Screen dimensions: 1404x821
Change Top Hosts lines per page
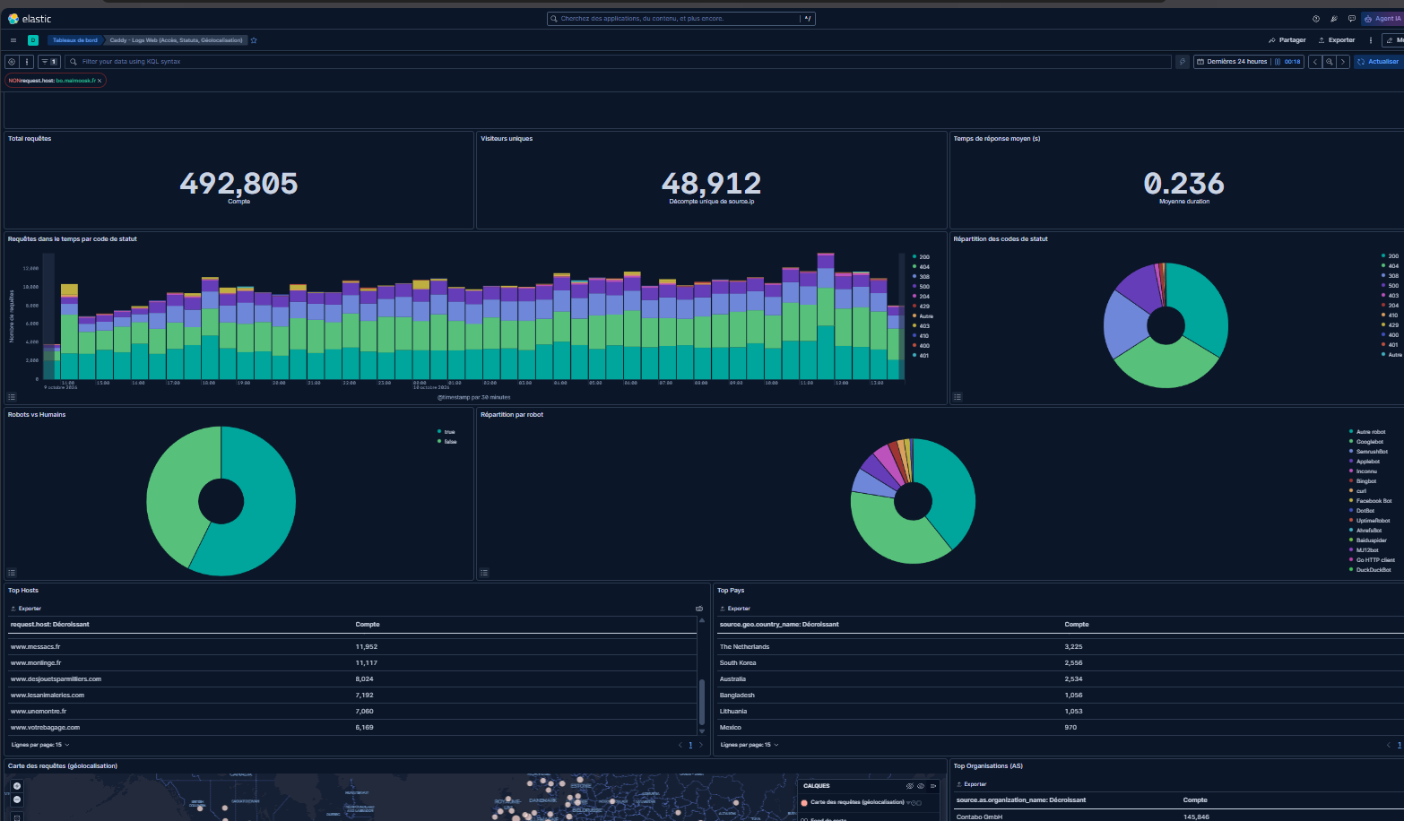coord(40,745)
